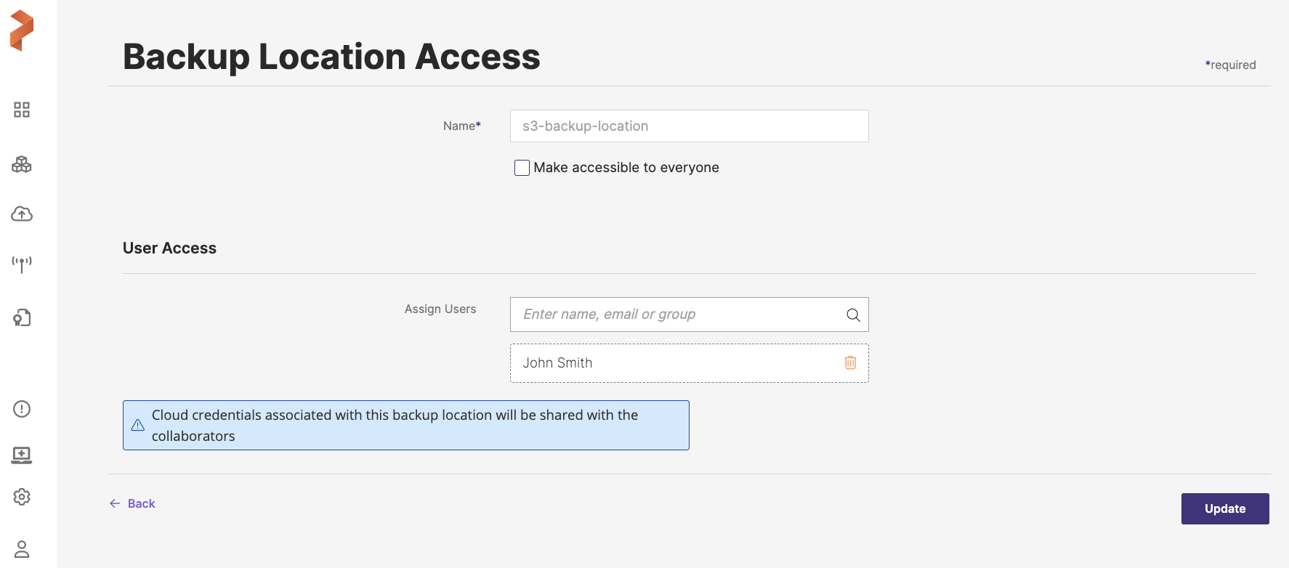
Task: Focus the Assign Users search field
Action: coord(676,315)
